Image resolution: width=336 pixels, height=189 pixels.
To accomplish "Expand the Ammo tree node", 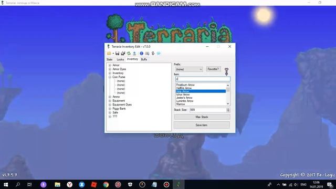I will point(110,97).
